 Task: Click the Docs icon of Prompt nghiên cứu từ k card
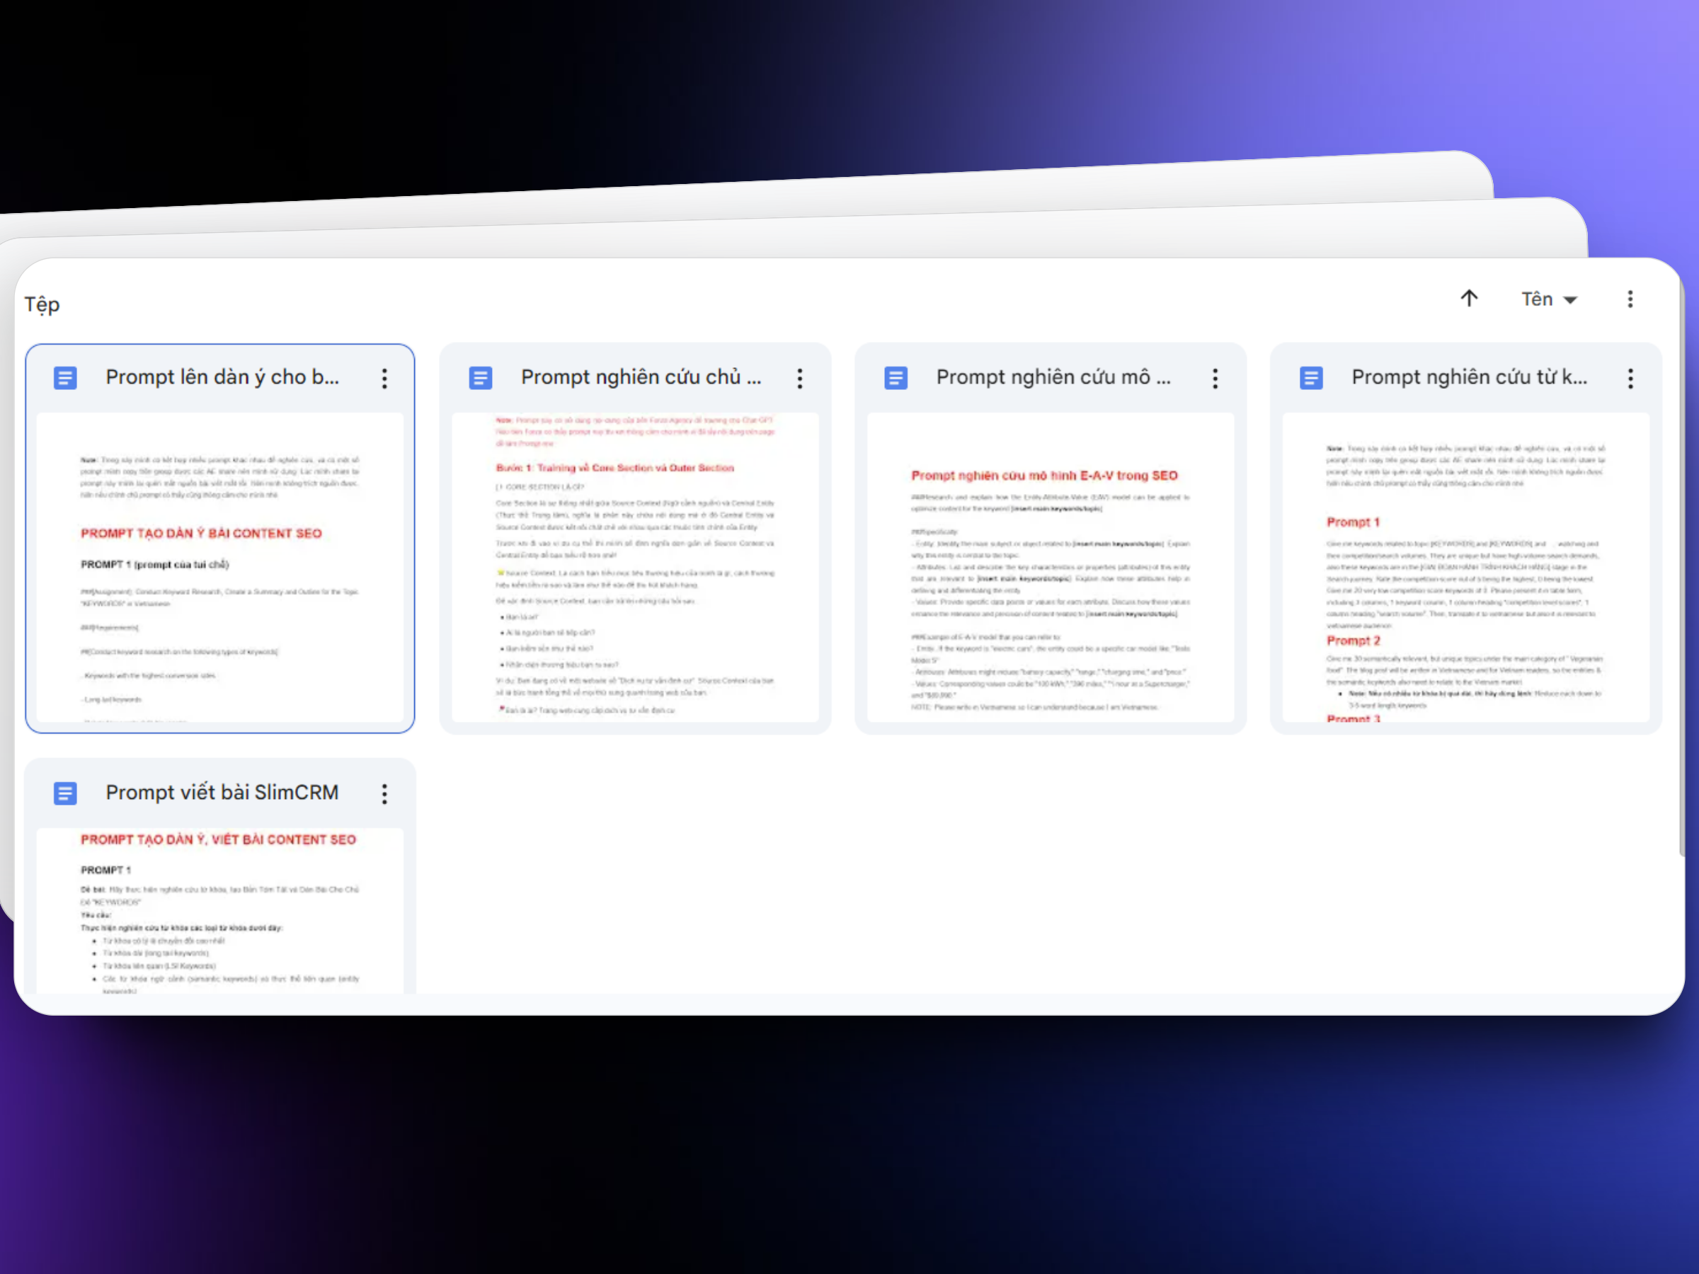(1311, 378)
